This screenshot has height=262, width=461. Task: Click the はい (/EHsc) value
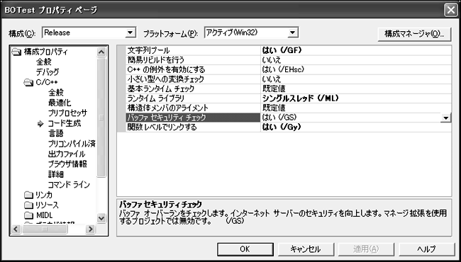pyautogui.click(x=283, y=70)
